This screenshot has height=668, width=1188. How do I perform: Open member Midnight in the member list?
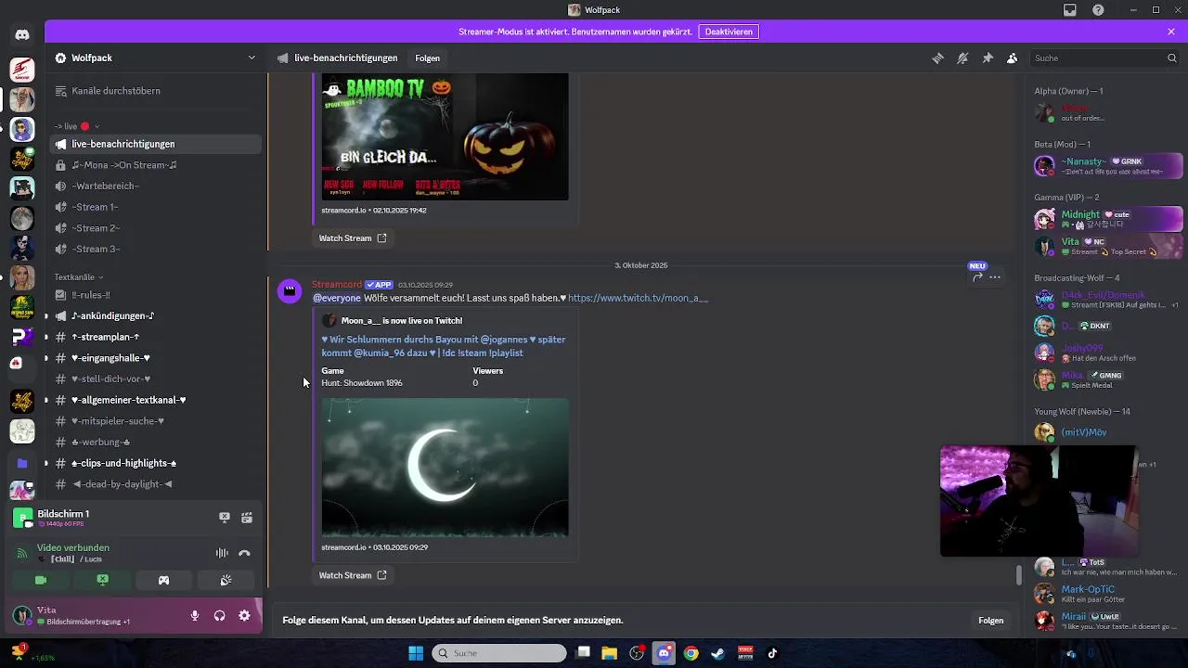pyautogui.click(x=1108, y=219)
